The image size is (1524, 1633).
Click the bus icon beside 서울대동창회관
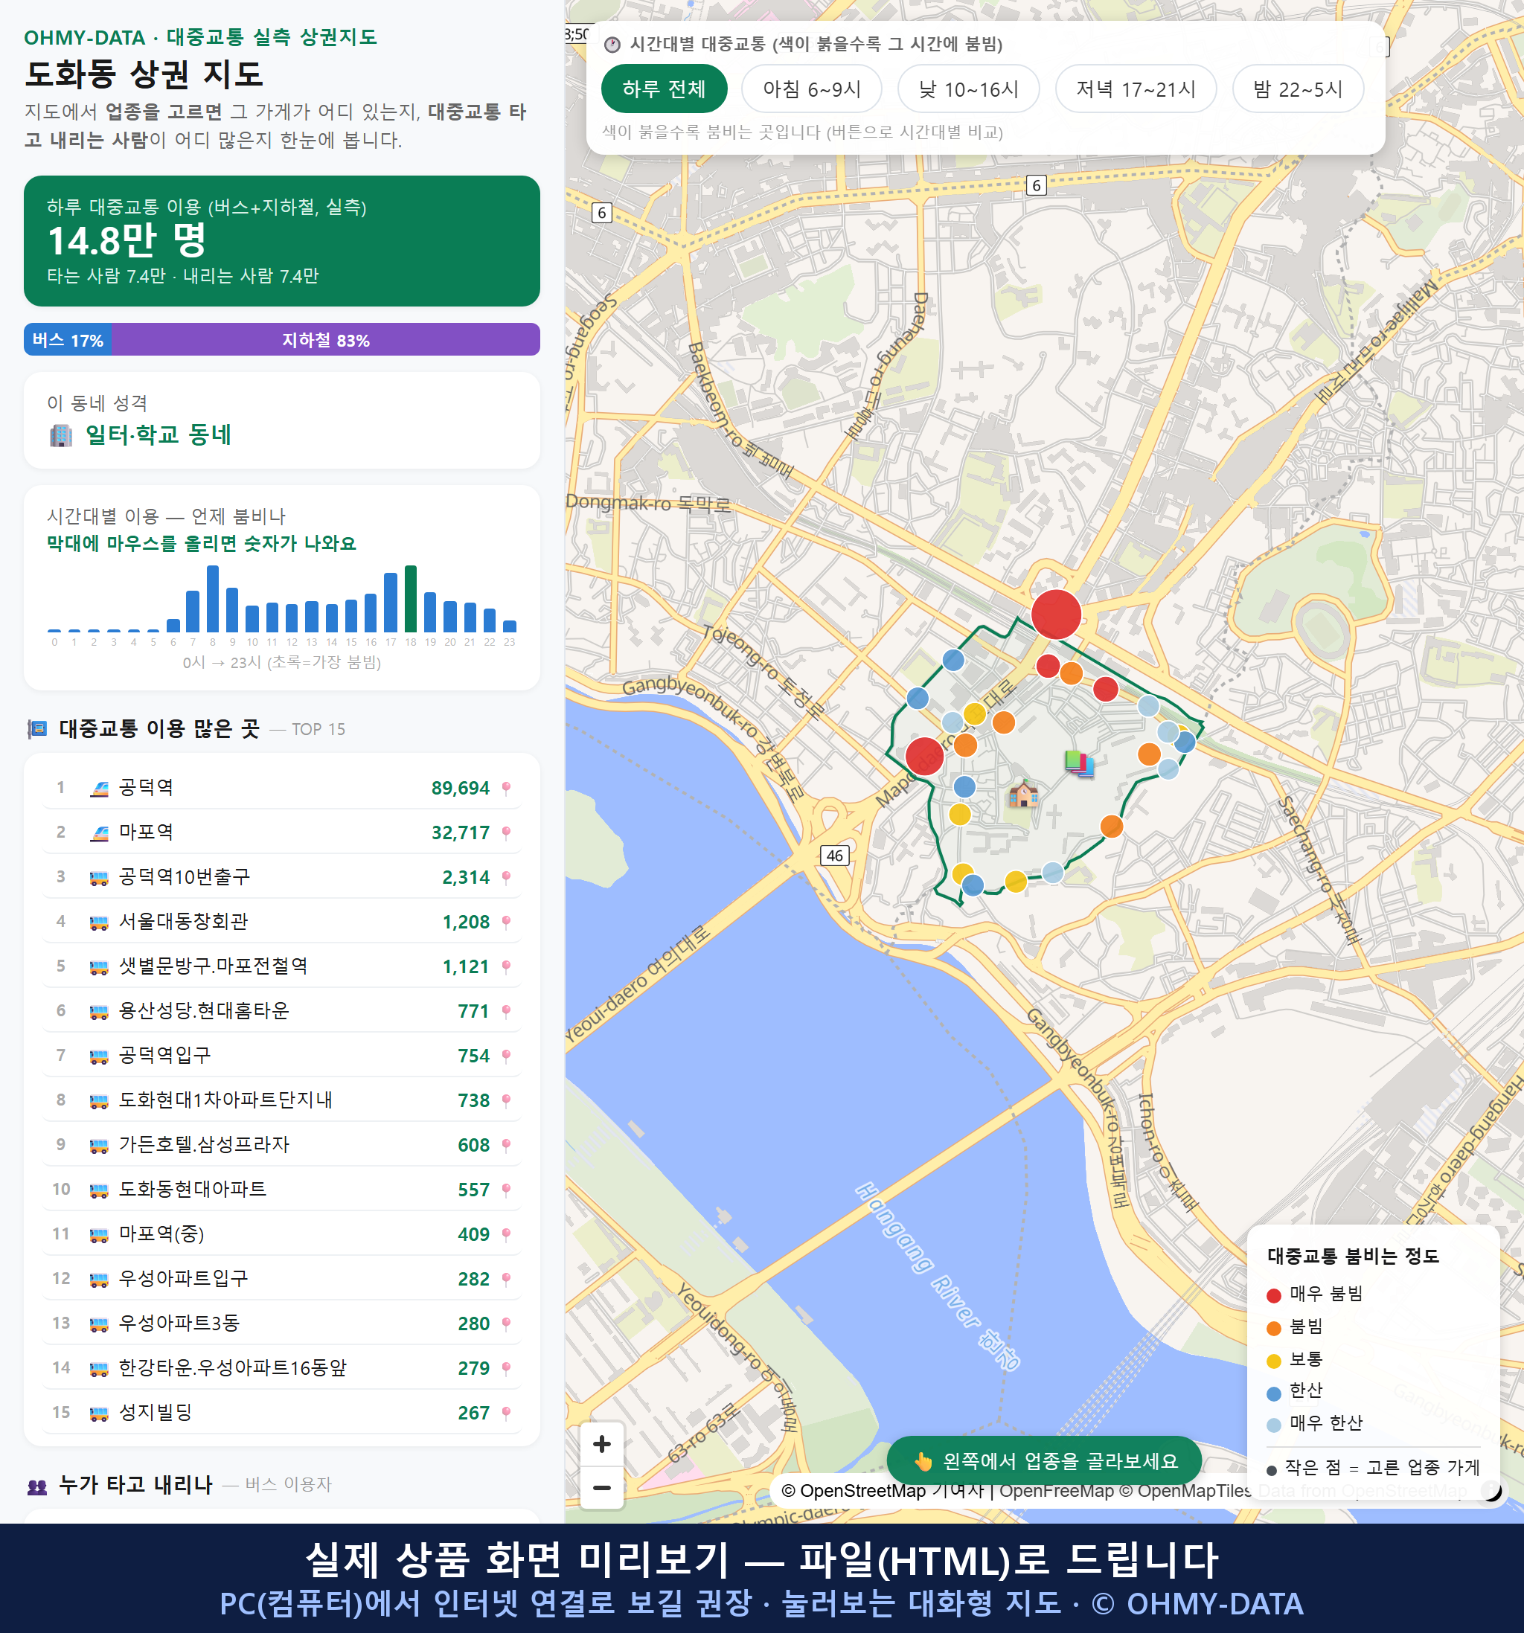98,923
